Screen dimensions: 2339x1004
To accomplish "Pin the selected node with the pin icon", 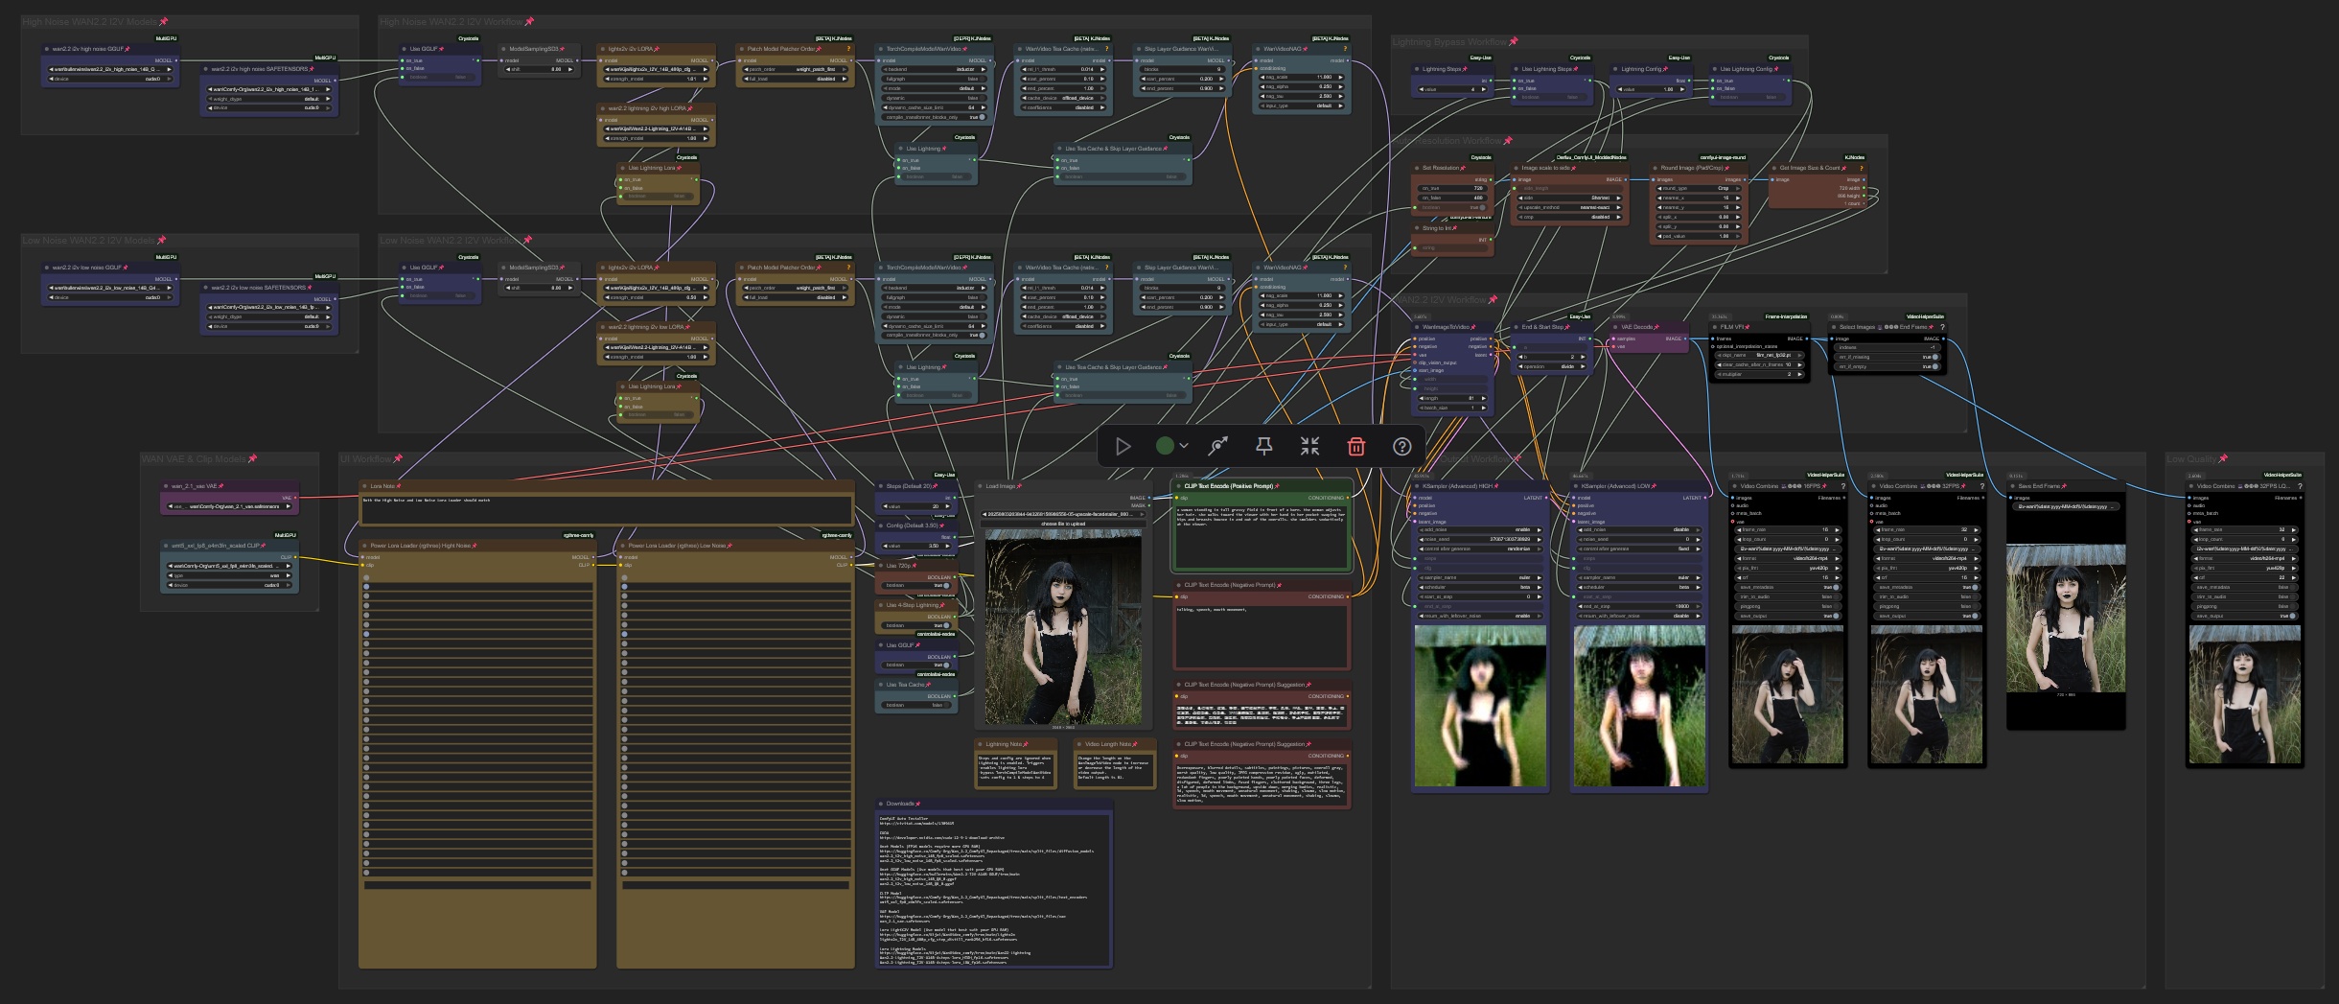I will (x=1263, y=446).
